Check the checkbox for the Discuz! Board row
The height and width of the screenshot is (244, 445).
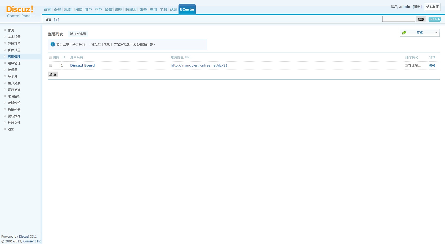(50, 65)
